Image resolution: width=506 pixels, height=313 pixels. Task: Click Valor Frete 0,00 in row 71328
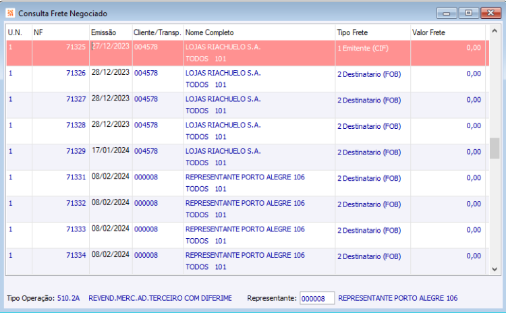tap(474, 126)
